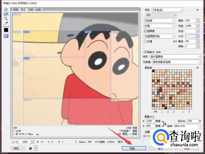Enable the 交错 interlaced checkbox
The image size is (205, 154).
point(145,41)
